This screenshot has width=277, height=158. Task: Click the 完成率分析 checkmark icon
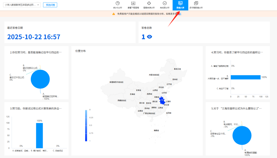point(164,3)
